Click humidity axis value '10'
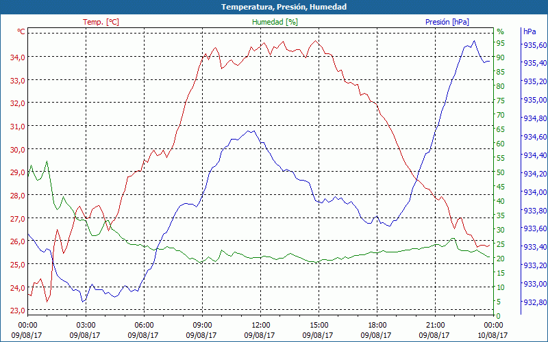The image size is (548, 342). click(x=501, y=287)
